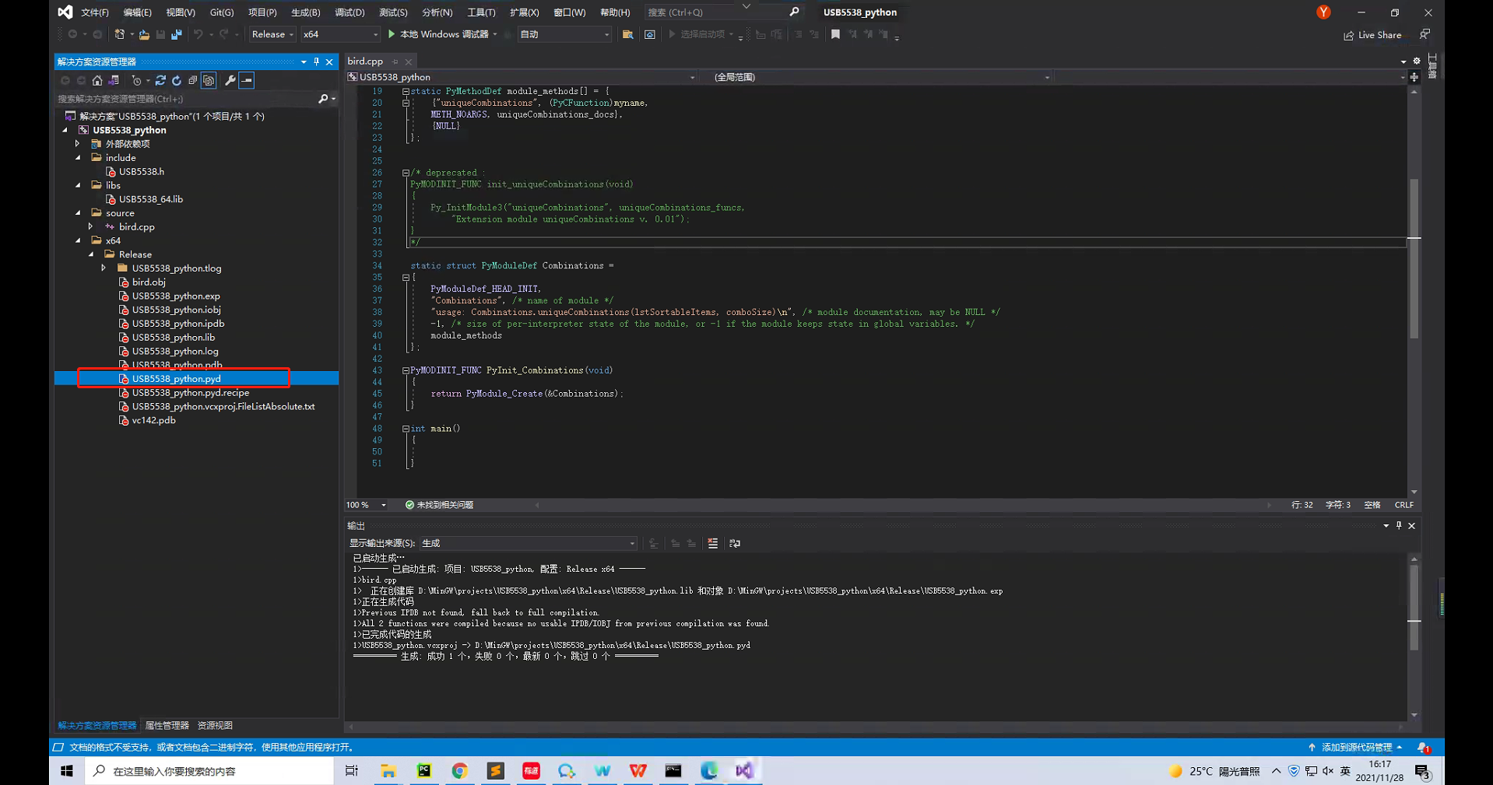Open the 生成 output source dropdown
1493x785 pixels.
coord(631,543)
